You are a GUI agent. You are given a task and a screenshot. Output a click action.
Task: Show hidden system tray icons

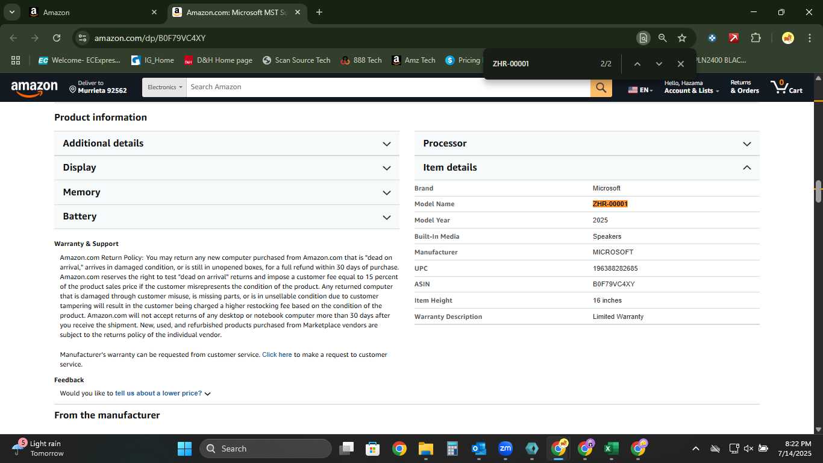[696, 449]
